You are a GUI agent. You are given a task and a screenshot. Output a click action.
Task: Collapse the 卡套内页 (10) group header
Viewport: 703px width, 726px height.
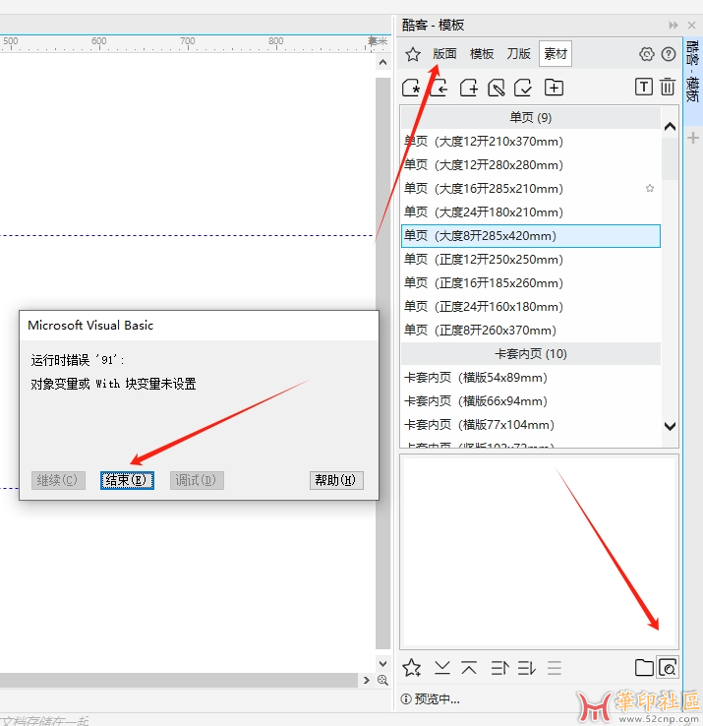[530, 354]
